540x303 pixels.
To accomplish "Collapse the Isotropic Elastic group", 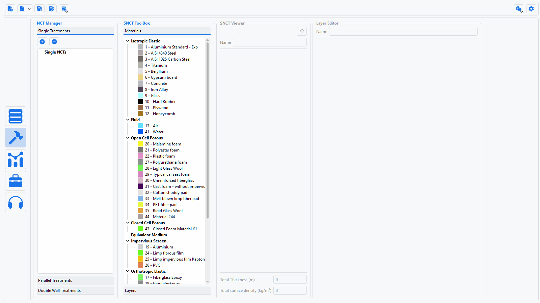I will point(128,41).
